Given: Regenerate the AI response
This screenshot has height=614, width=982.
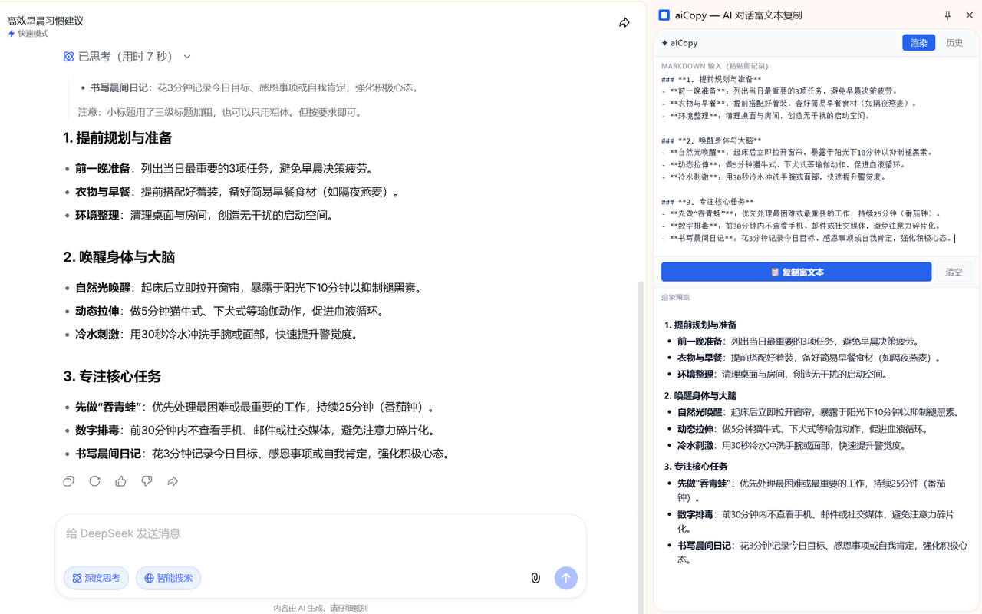Looking at the screenshot, I should click(94, 481).
